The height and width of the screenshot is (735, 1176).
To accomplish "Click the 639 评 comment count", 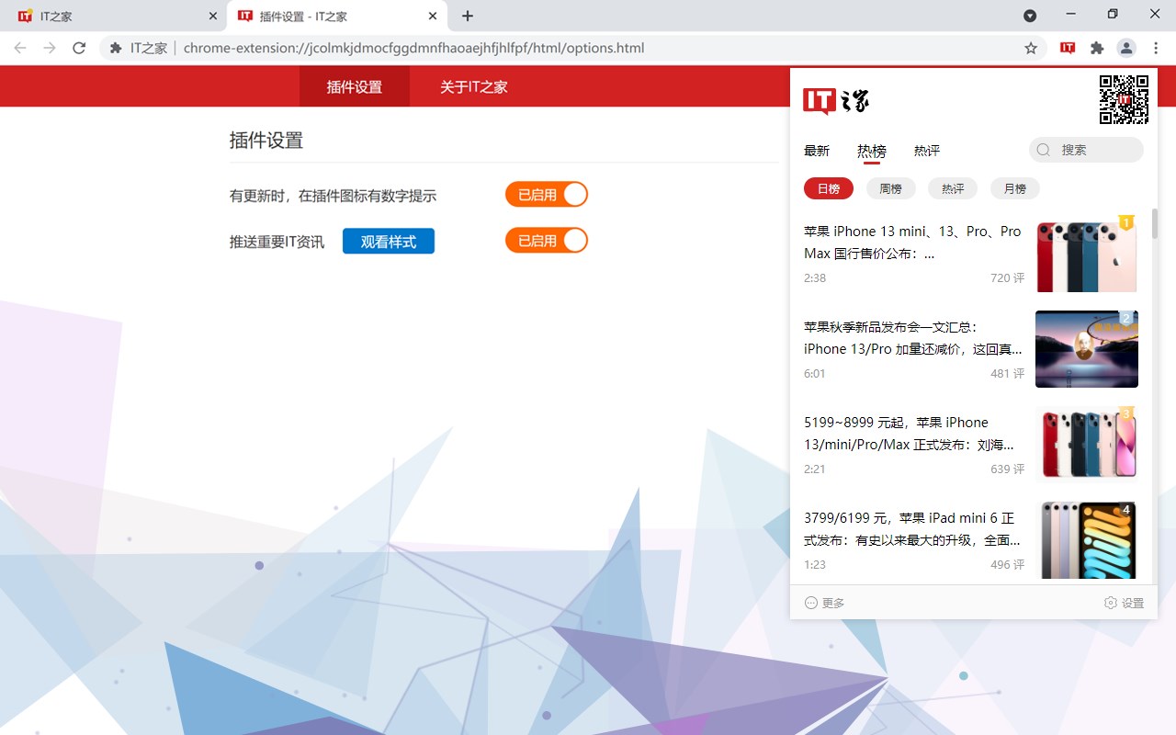I will (x=1007, y=469).
